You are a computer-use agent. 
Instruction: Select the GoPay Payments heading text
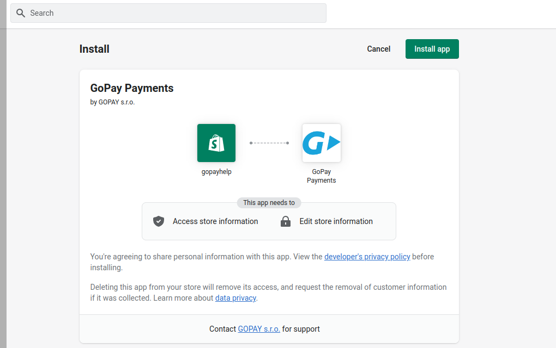click(x=132, y=88)
